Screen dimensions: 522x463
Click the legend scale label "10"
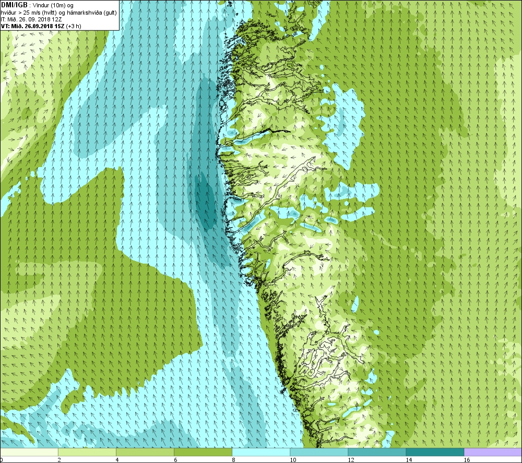coord(293,460)
